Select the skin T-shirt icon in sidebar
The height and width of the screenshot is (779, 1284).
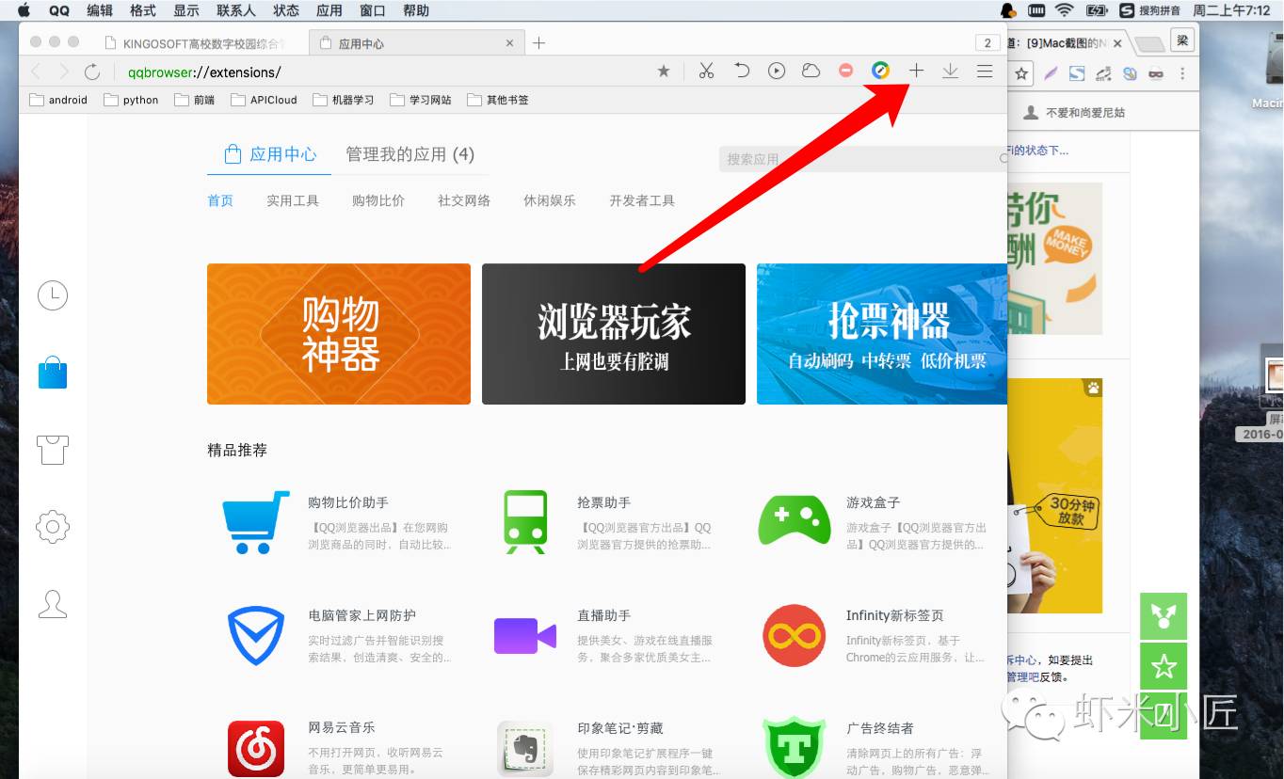[53, 449]
